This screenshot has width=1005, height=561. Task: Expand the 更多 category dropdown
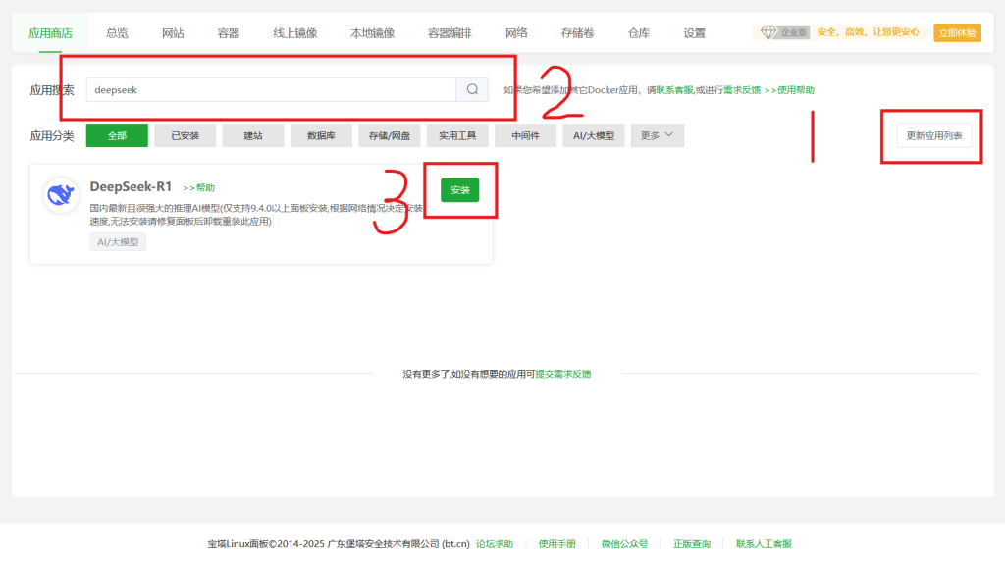point(657,135)
